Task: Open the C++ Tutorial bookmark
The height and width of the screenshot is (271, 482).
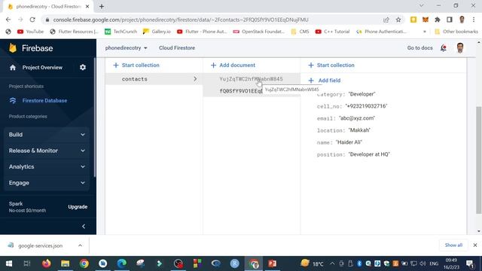Action: point(333,32)
